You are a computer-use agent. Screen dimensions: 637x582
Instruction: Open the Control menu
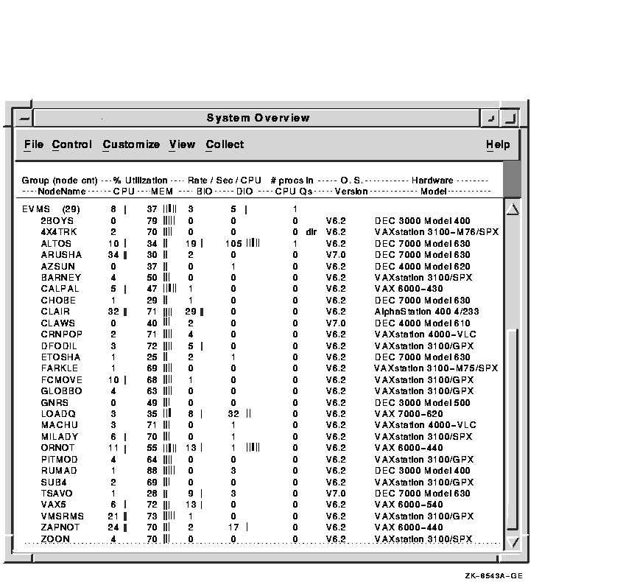[72, 145]
